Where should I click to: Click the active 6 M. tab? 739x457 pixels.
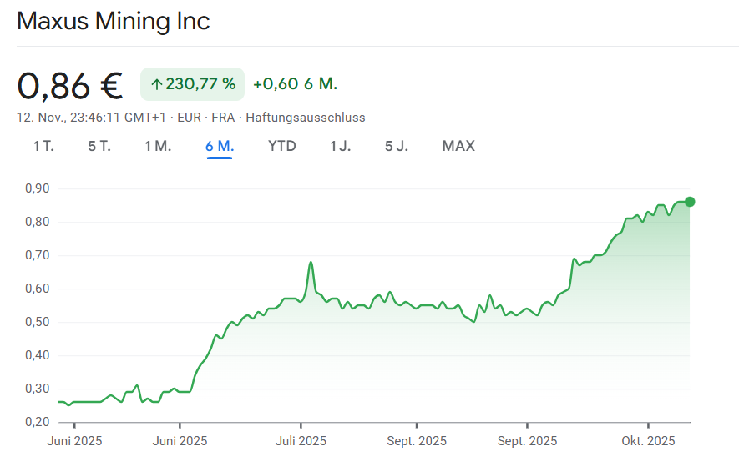220,146
